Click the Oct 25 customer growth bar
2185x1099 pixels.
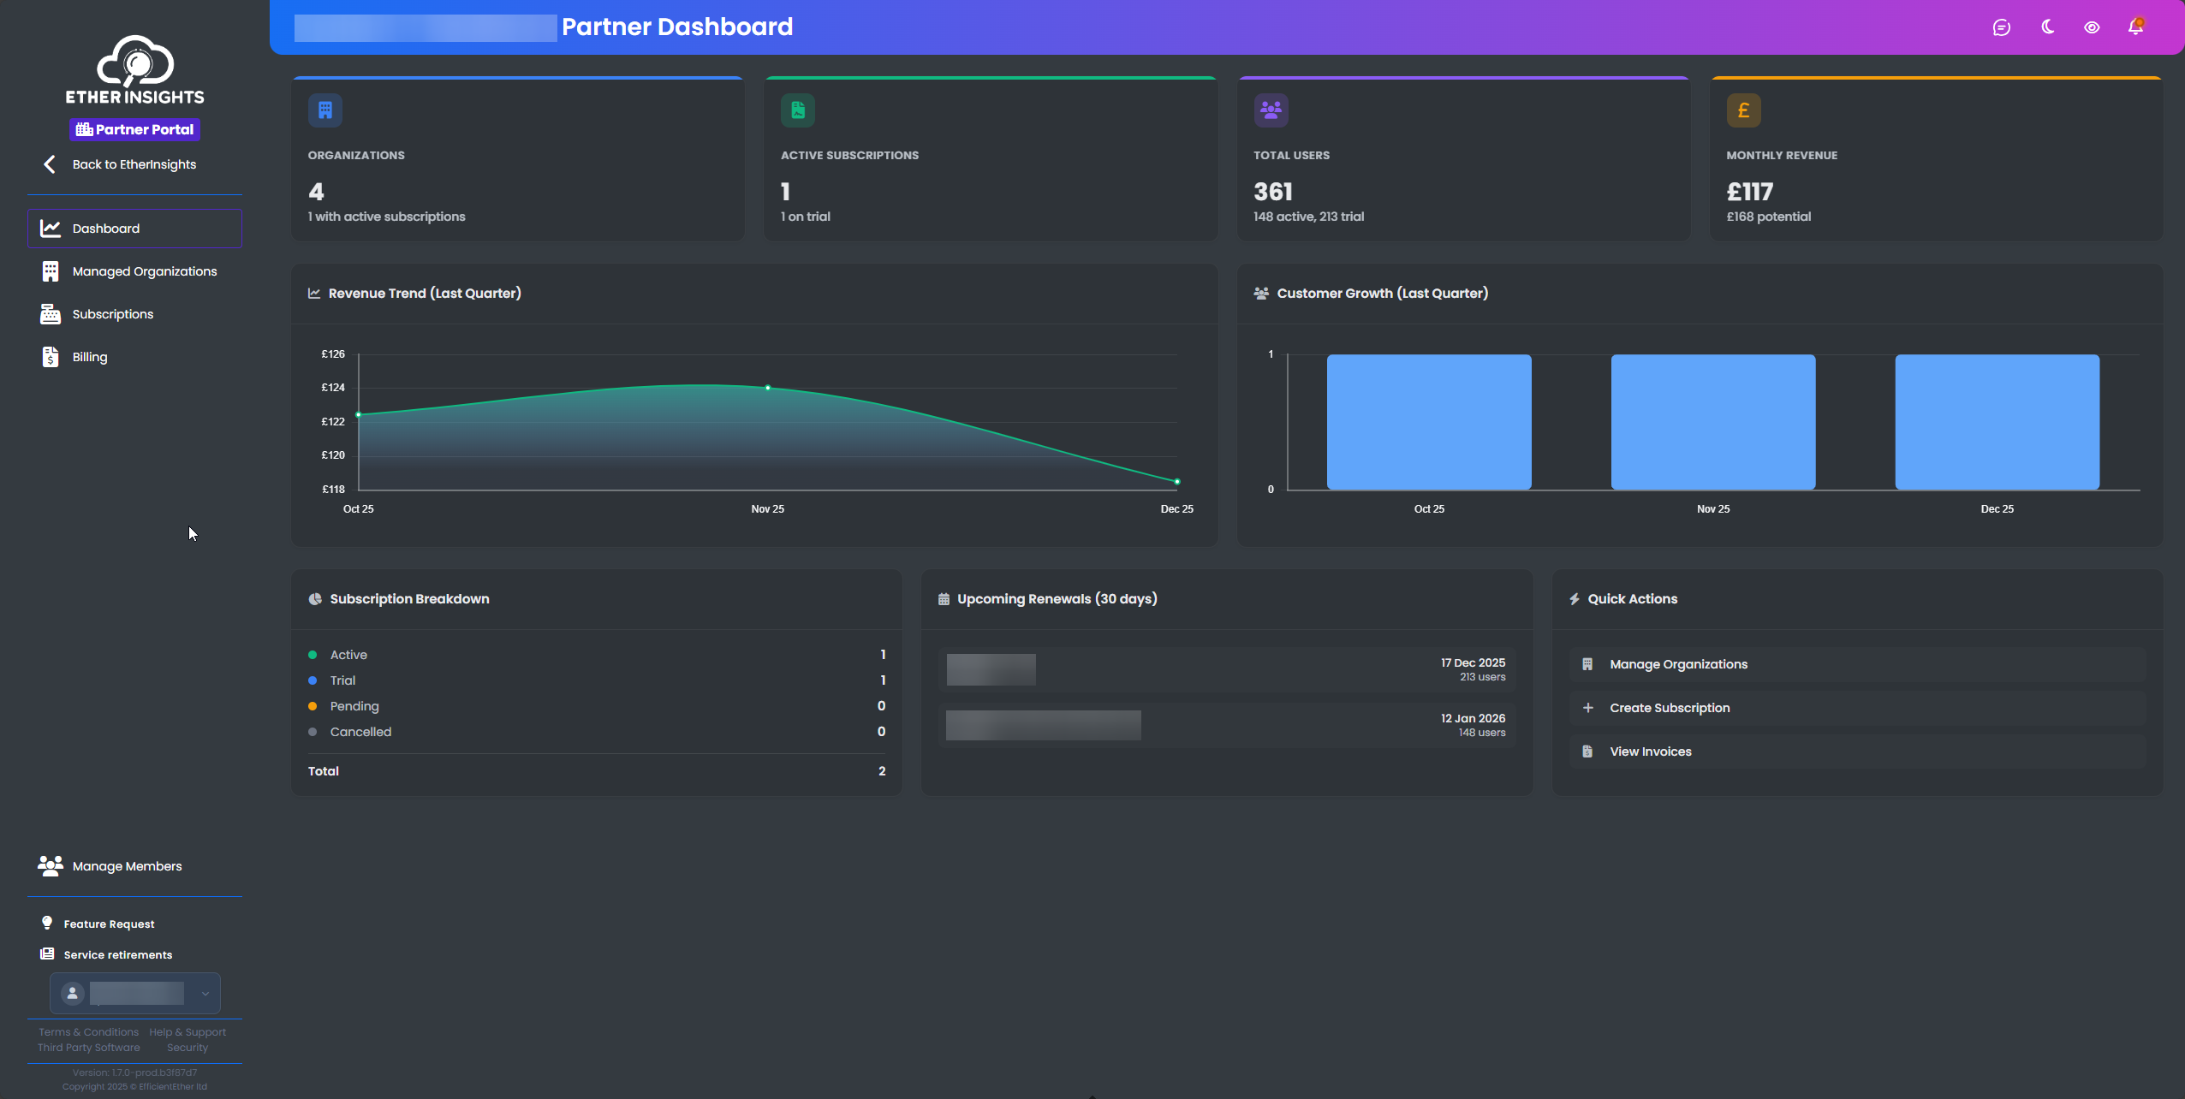[1429, 422]
